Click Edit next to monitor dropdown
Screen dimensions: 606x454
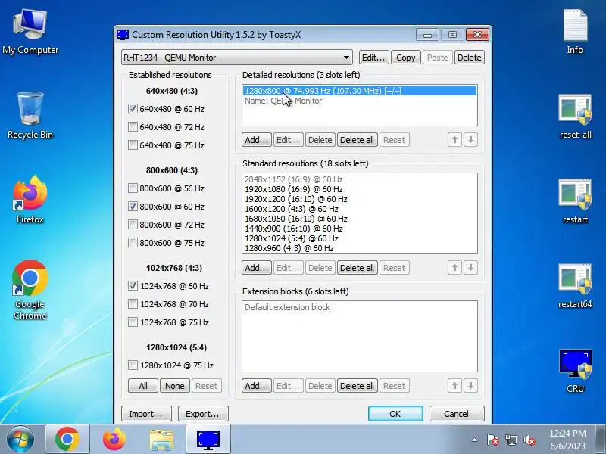point(373,58)
